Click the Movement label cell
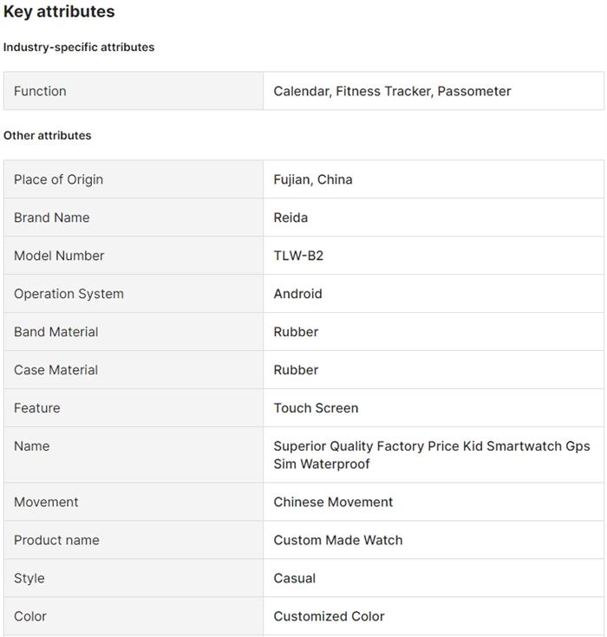The height and width of the screenshot is (637, 607). (134, 502)
